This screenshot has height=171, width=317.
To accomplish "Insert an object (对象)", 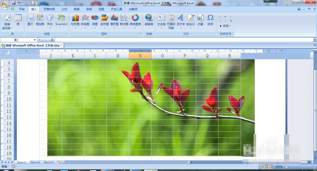I will (x=200, y=20).
